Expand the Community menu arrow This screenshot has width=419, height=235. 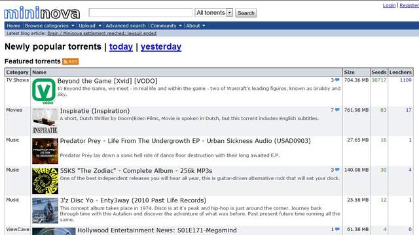click(181, 25)
